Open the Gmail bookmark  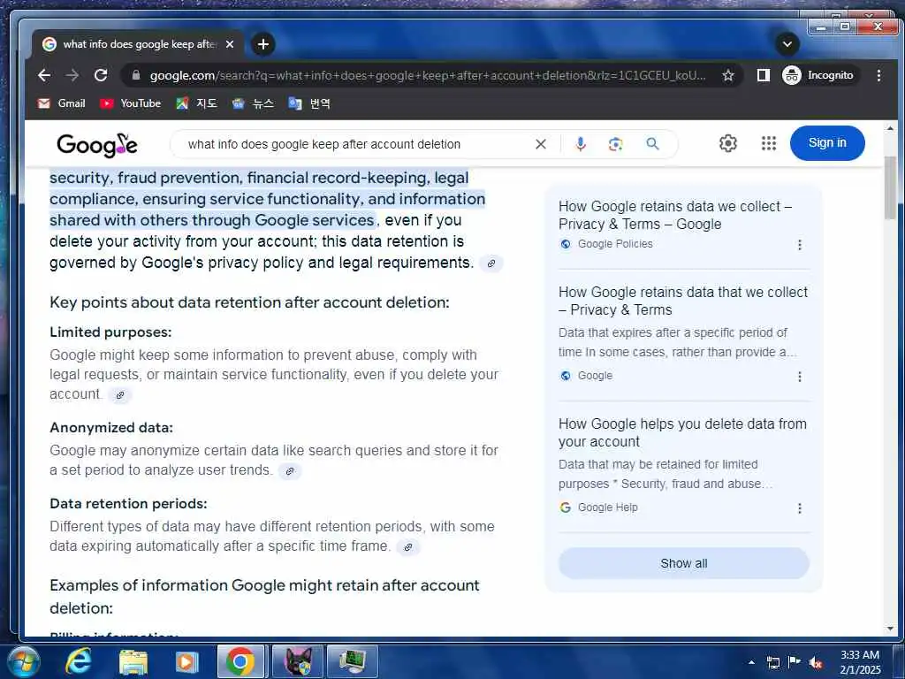pyautogui.click(x=62, y=103)
